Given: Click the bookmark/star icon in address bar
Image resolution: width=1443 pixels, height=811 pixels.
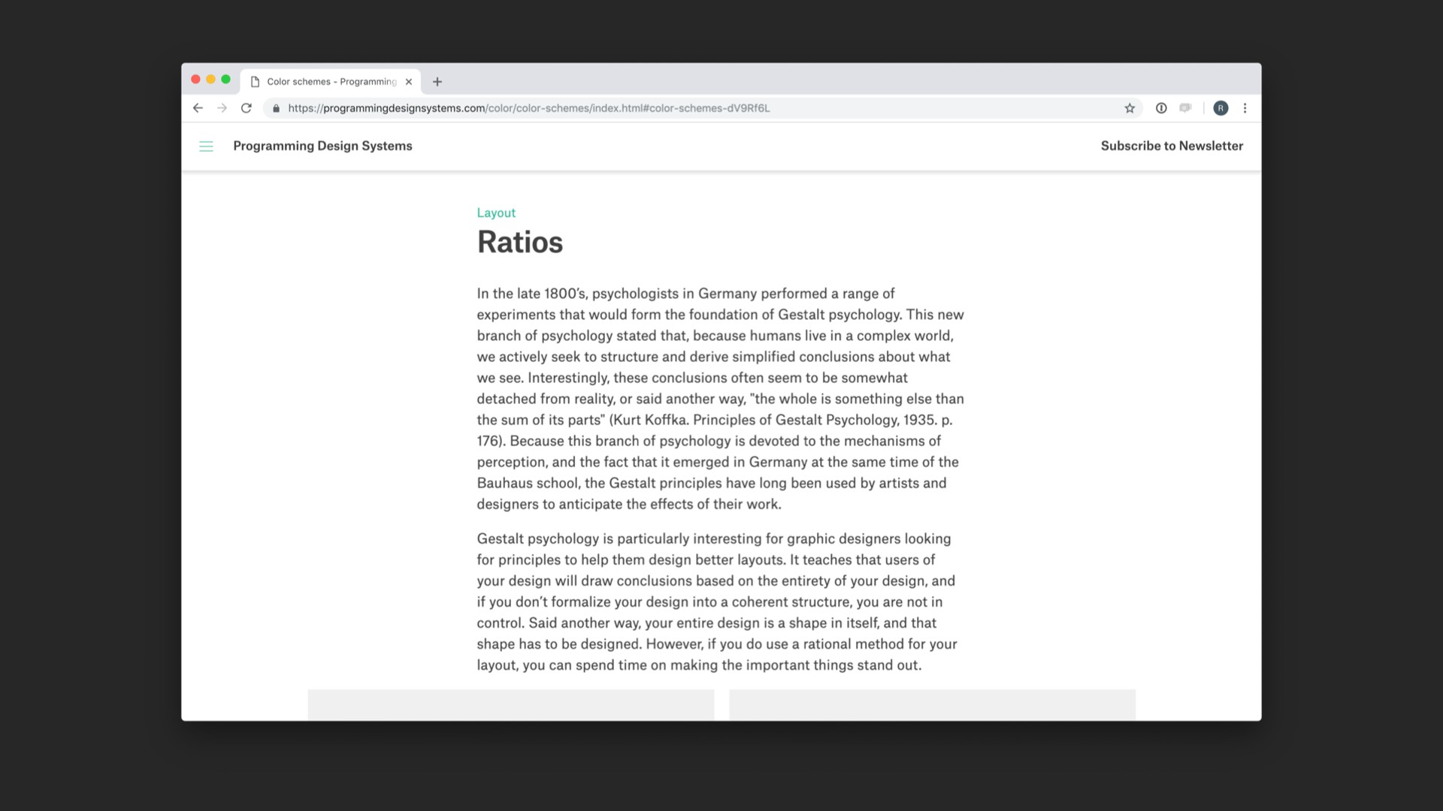Looking at the screenshot, I should pyautogui.click(x=1130, y=108).
